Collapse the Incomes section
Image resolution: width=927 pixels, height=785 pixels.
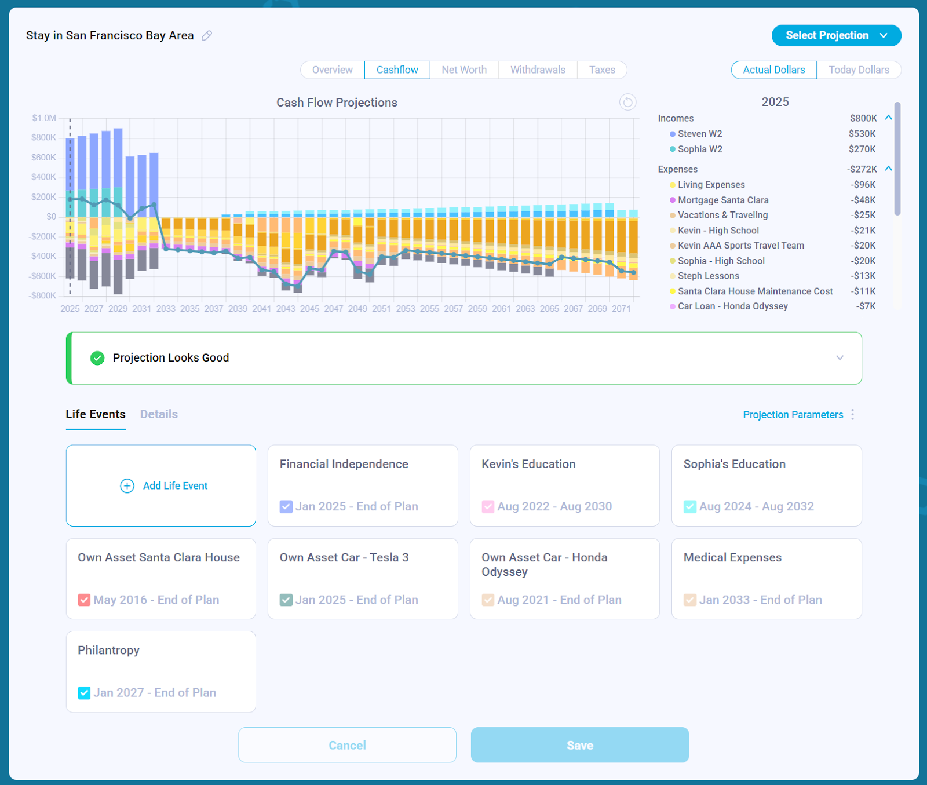889,118
